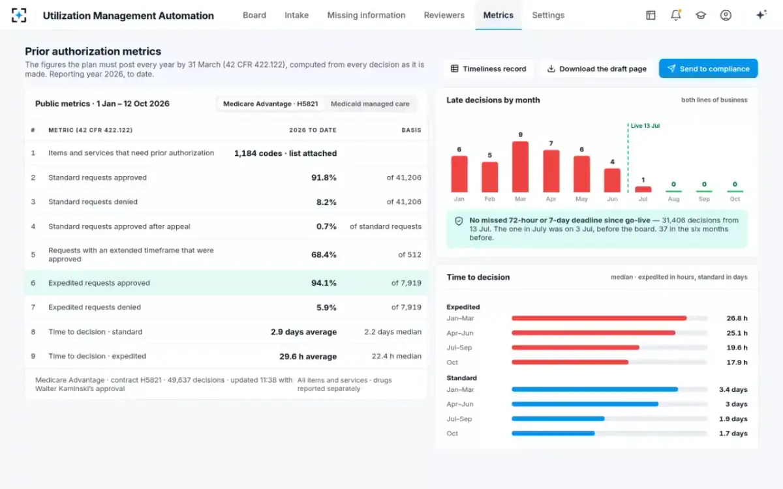This screenshot has height=489, width=783.
Task: Select 'Time to decision · standard' row
Action: [x=226, y=332]
